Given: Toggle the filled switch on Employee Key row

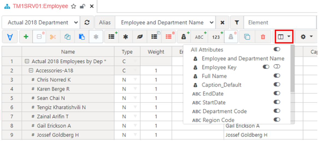Looking at the screenshot, I should pyautogui.click(x=266, y=67).
